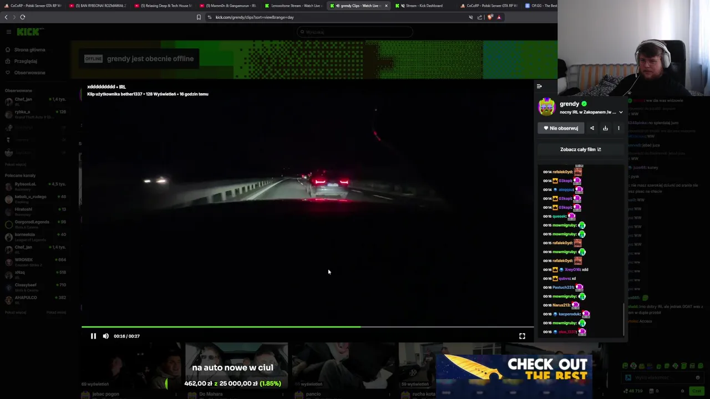Viewport: 710px width, 399px height.
Task: Collapse list with 'Pokaż mniej'
Action: 56,313
